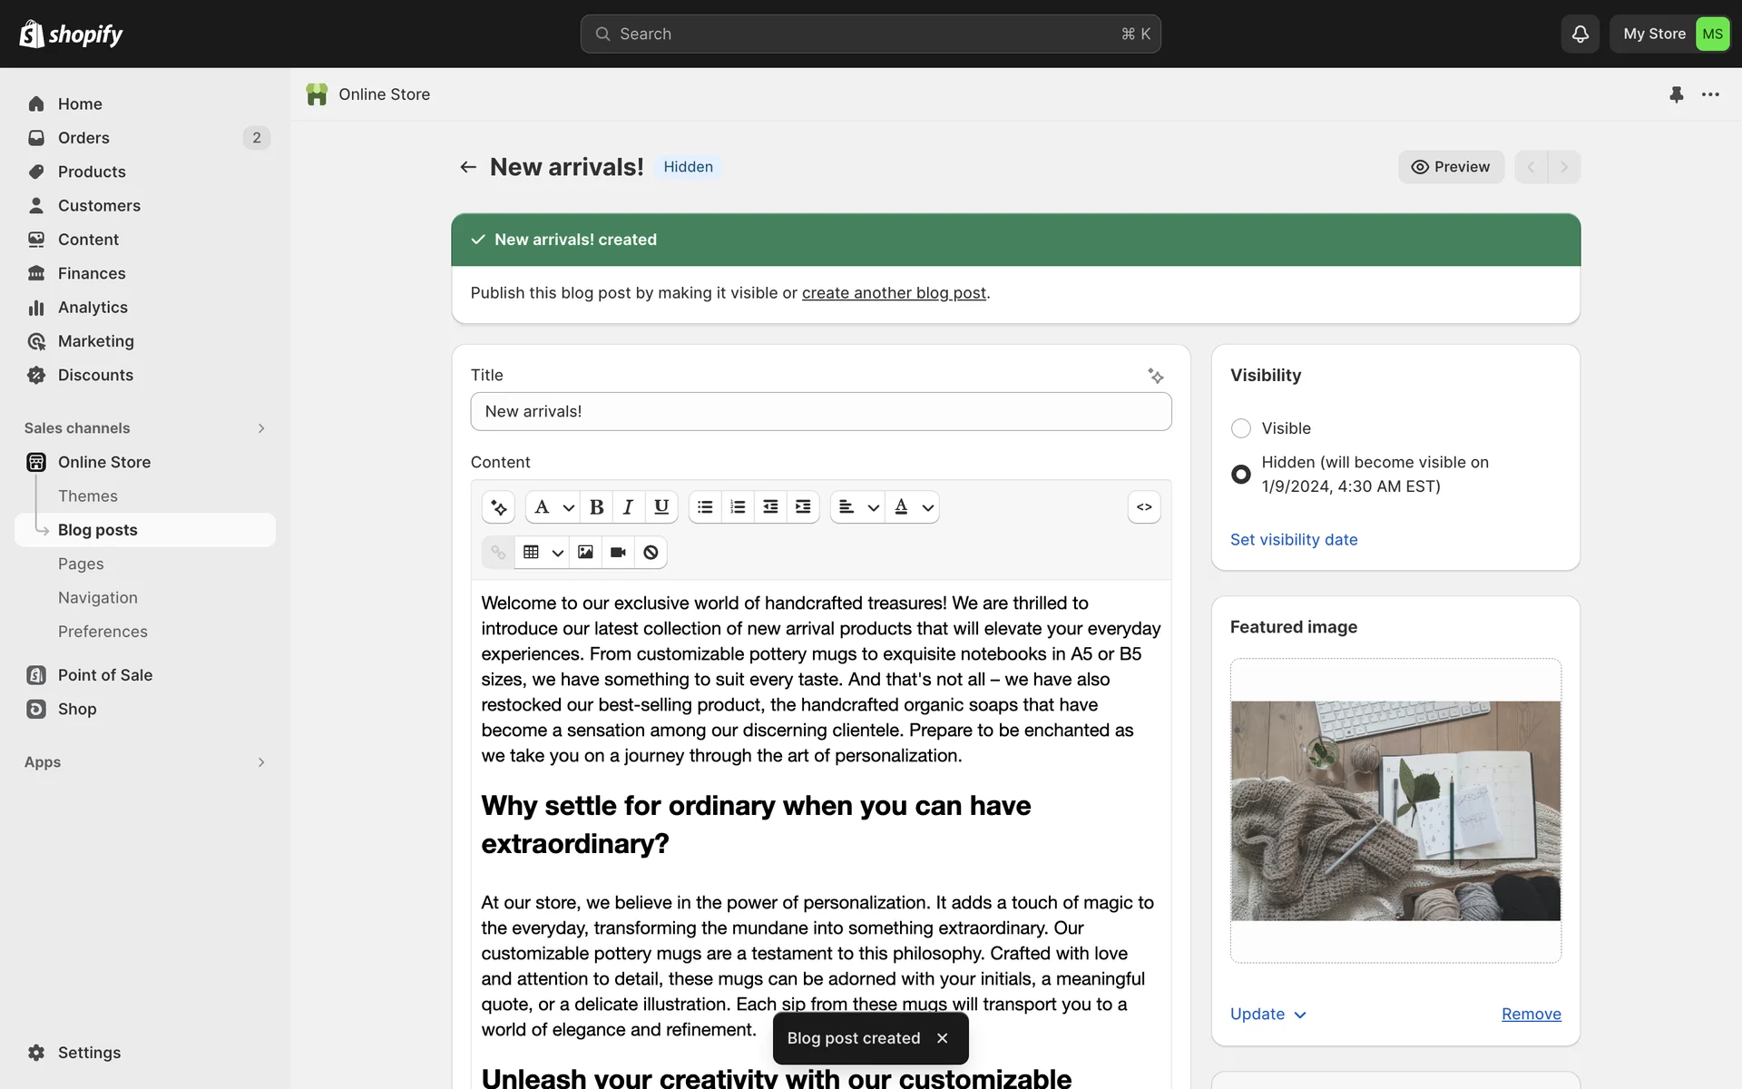Go to Products in sidebar
The image size is (1742, 1089).
(92, 172)
